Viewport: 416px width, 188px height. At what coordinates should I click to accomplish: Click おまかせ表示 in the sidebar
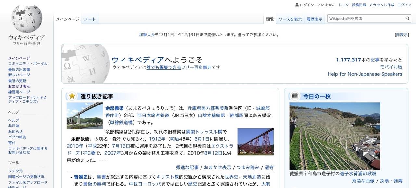click(19, 86)
